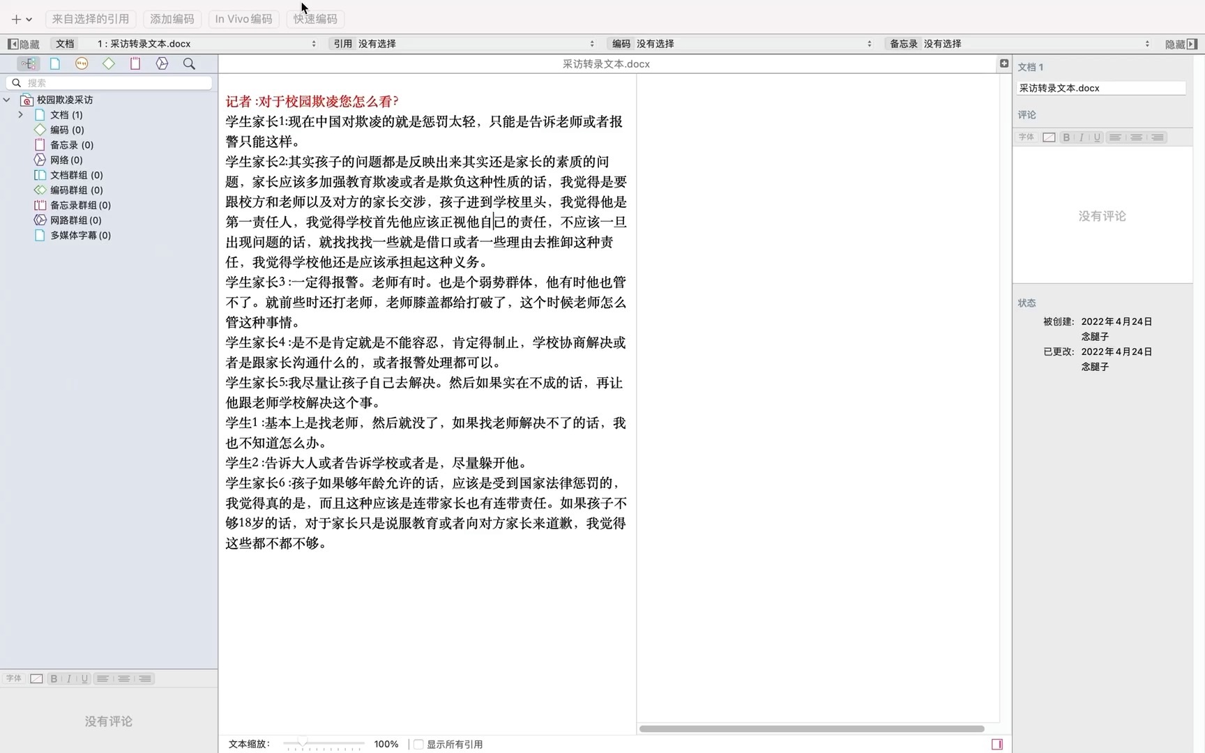Open the dropdown arrow beside the plus button
Image resolution: width=1205 pixels, height=753 pixels.
click(x=29, y=20)
